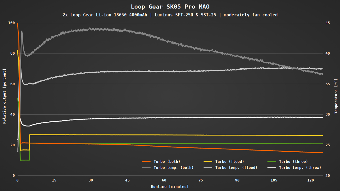Click the "Relative output [percent]" axis title

click(x=5, y=96)
